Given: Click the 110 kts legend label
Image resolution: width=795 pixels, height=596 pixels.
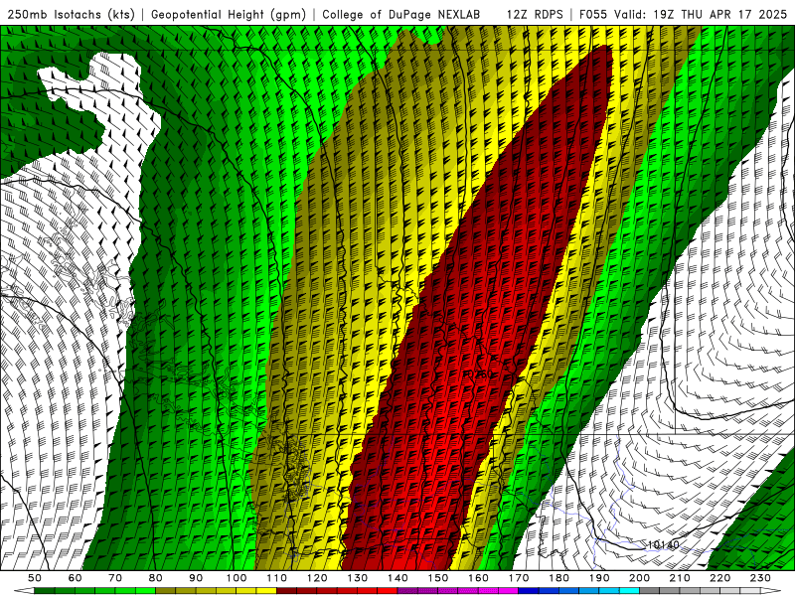Looking at the screenshot, I should [277, 578].
